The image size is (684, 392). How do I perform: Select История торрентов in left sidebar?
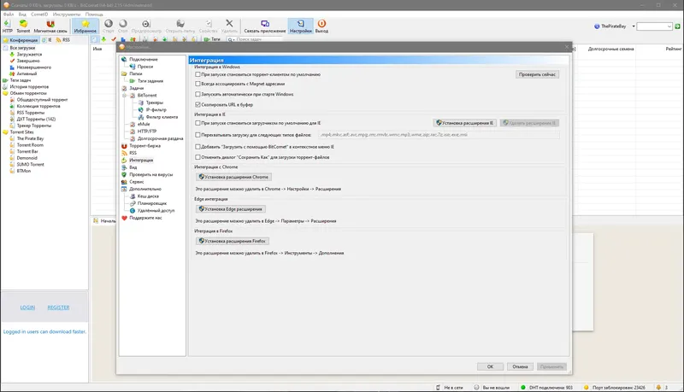coord(29,86)
